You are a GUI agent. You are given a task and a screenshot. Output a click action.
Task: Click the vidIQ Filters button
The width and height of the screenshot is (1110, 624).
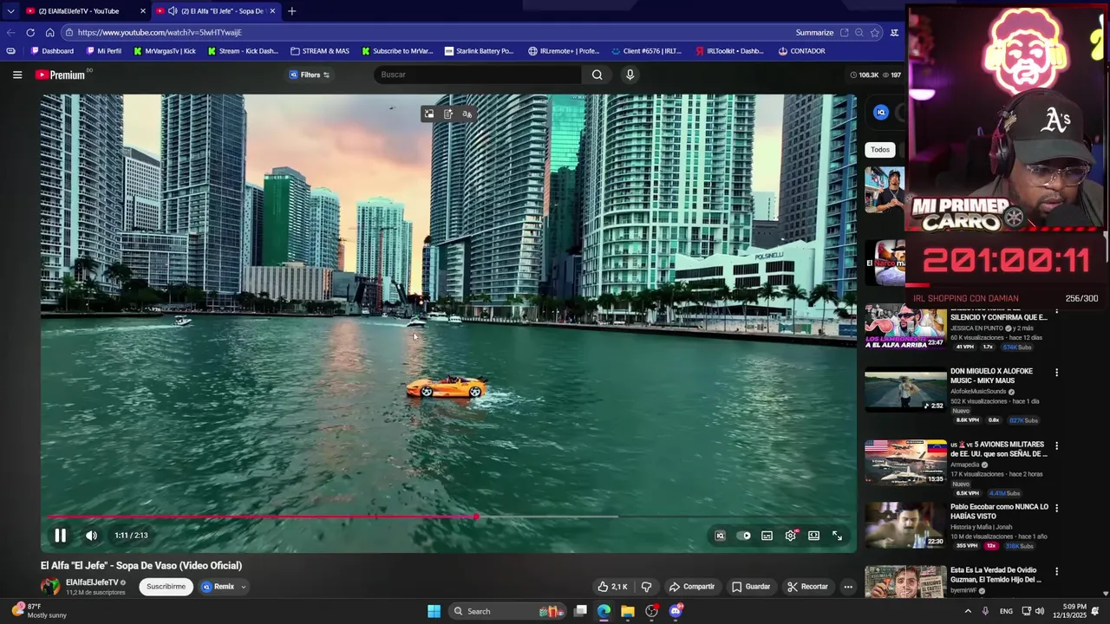tap(310, 75)
